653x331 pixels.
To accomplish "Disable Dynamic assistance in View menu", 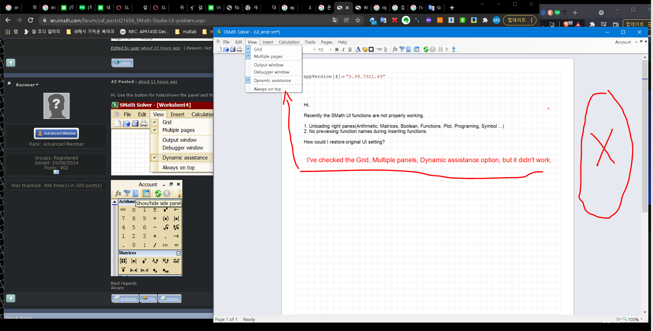I will point(272,80).
